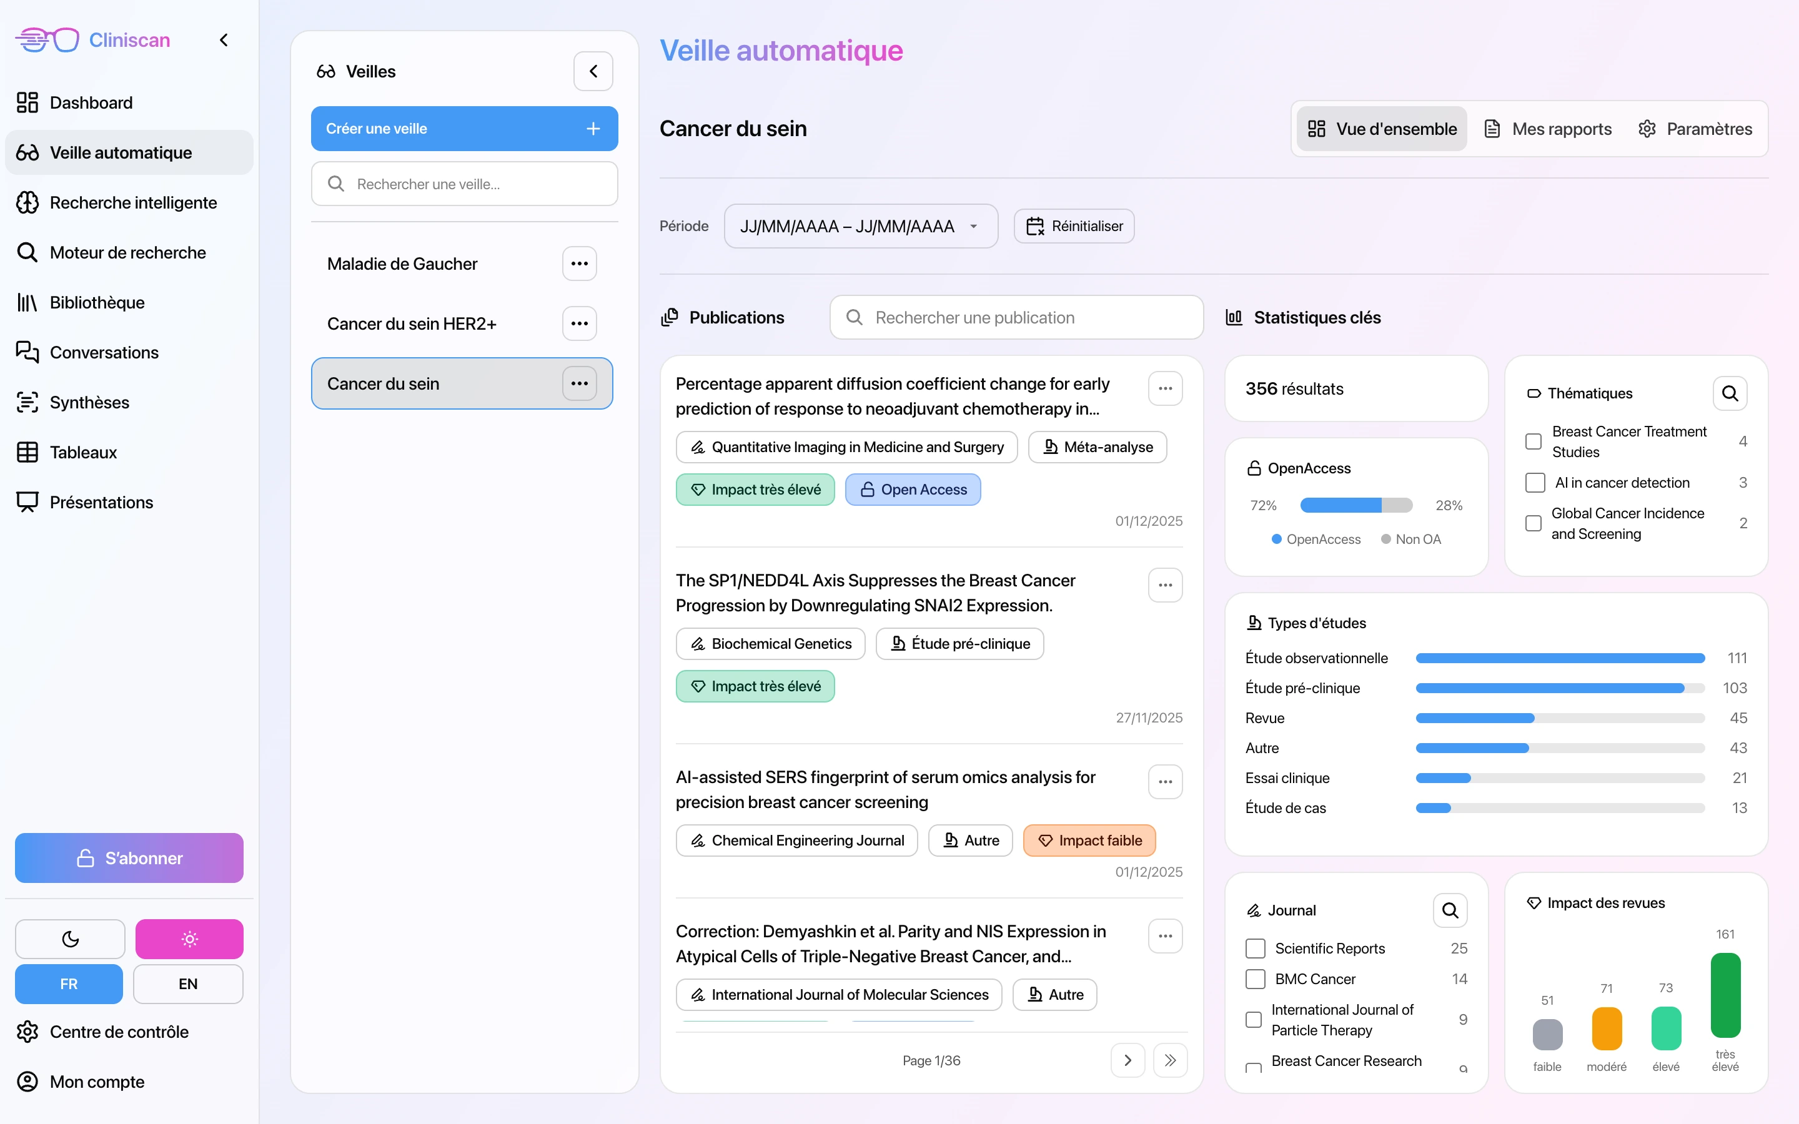Open Moteur de recherche via its magnifier icon

point(28,252)
